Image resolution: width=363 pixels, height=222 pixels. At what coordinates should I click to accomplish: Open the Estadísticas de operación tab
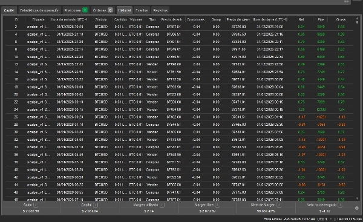point(39,10)
